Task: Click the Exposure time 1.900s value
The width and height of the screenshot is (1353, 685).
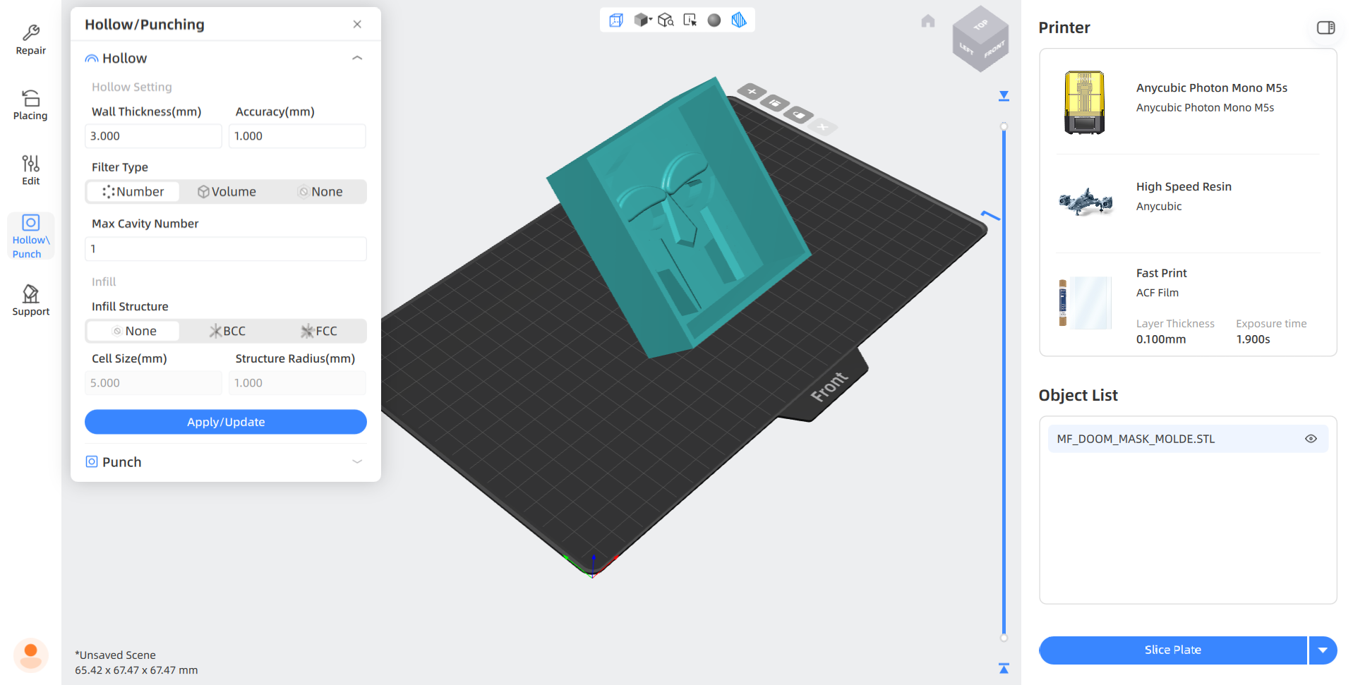Action: (1253, 339)
